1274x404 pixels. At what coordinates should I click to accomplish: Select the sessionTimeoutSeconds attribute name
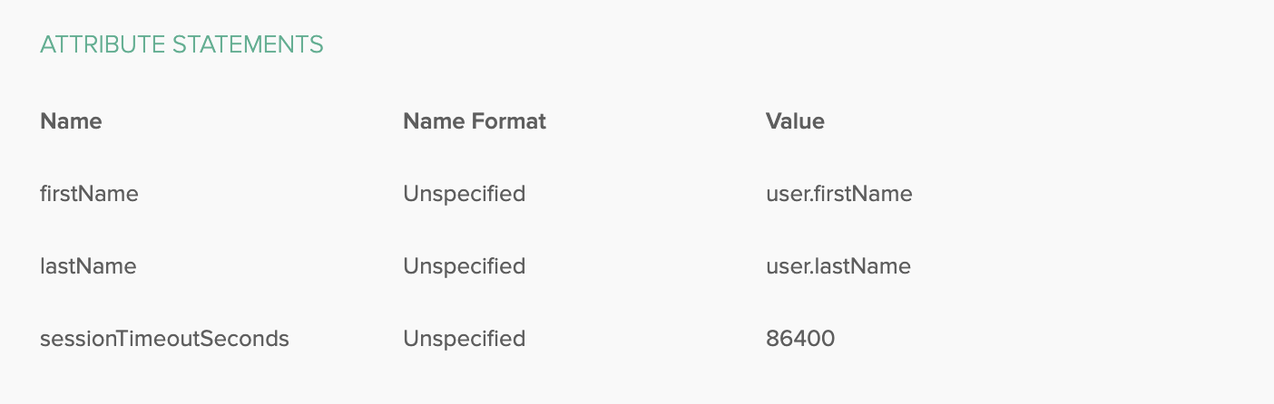(164, 339)
